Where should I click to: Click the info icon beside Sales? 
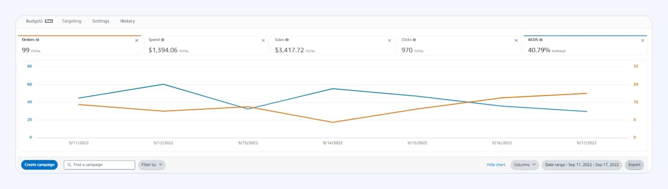tap(287, 40)
